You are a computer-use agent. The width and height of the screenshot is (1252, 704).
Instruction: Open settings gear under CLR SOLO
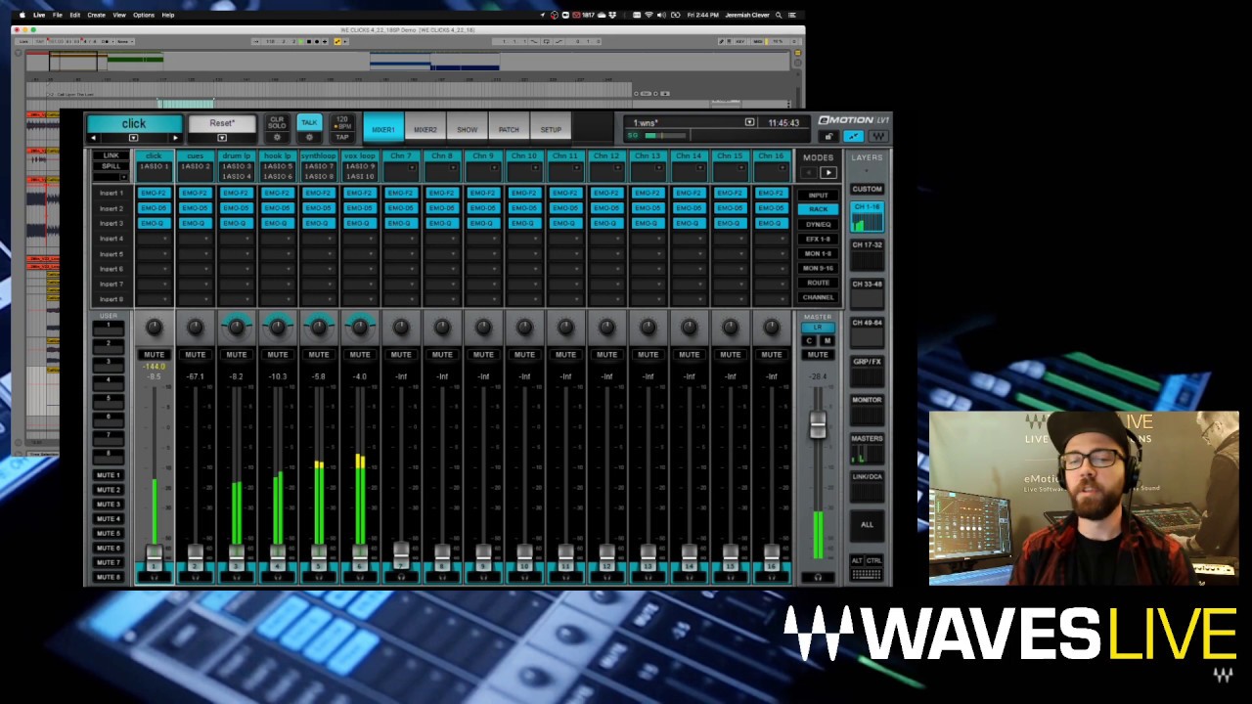[277, 138]
